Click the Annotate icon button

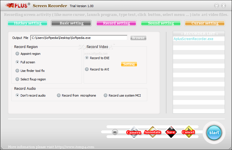coord(153,132)
